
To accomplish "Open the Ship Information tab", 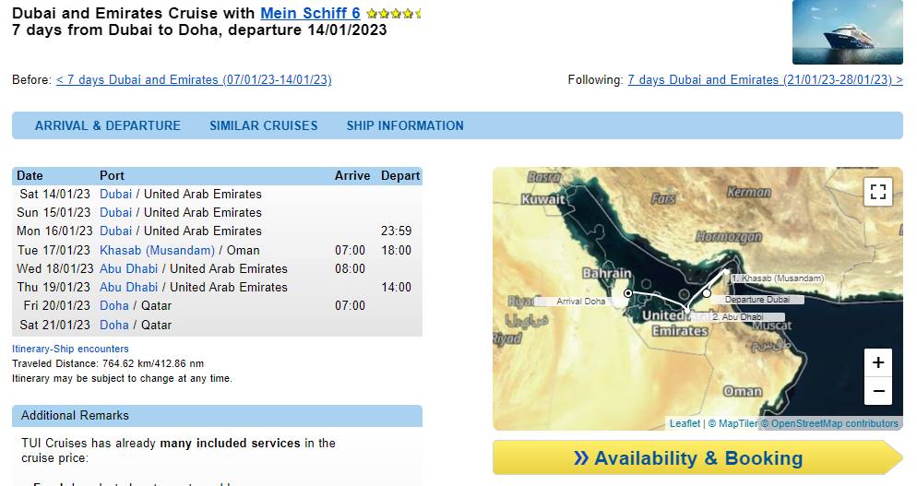I will coord(405,125).
